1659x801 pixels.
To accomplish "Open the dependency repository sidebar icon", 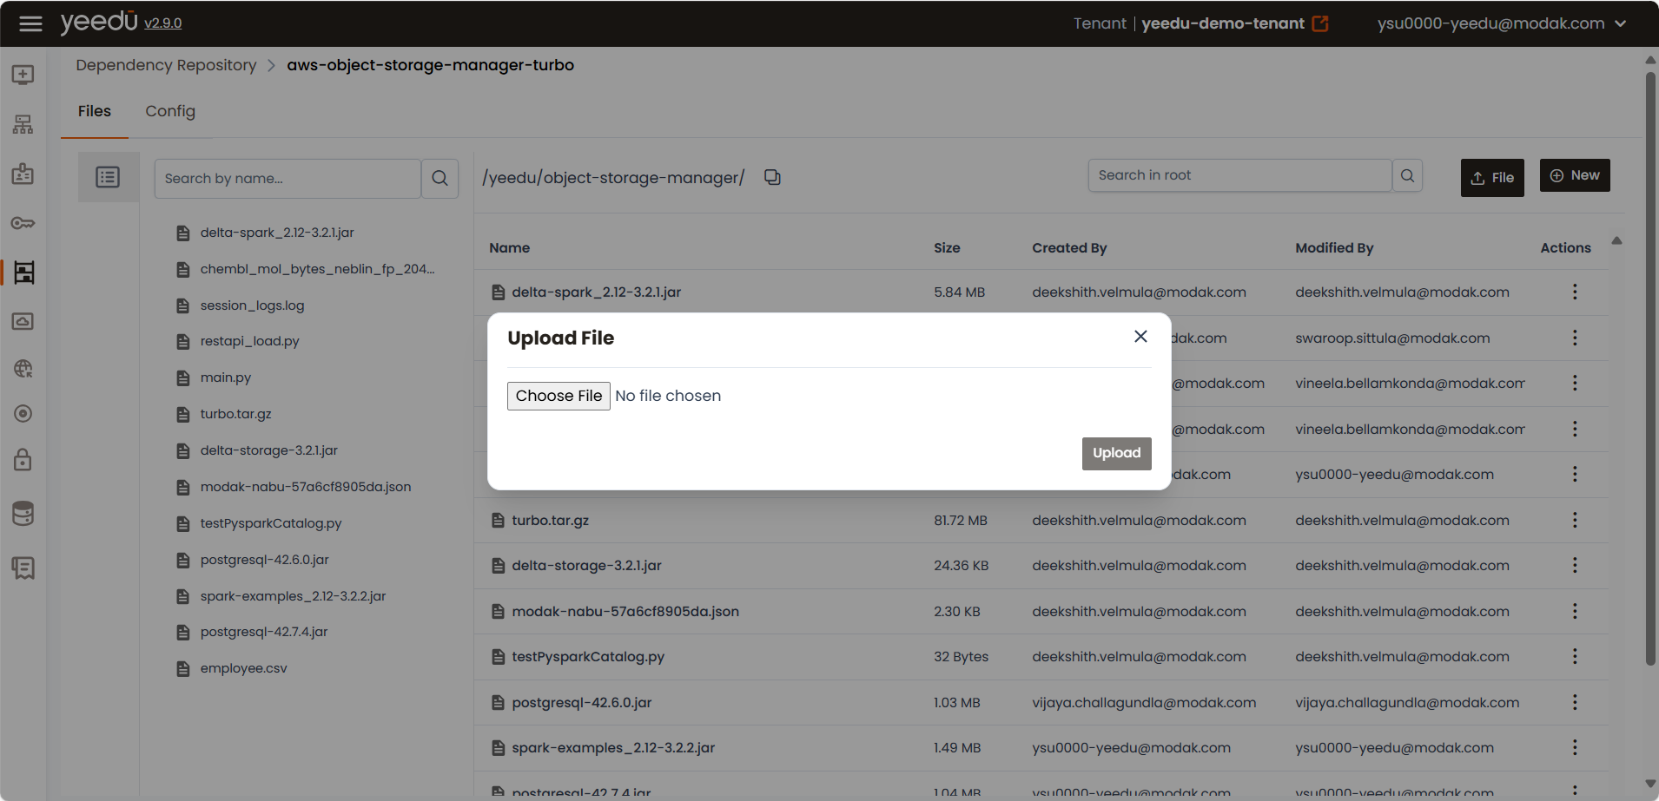I will (23, 272).
